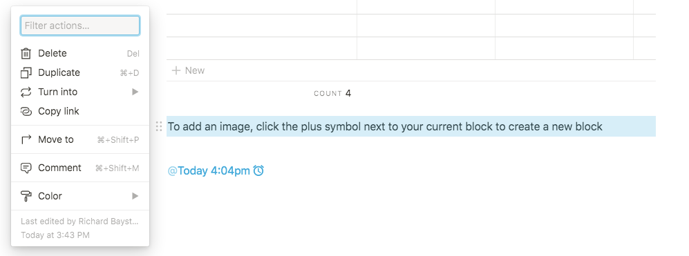Expand the Turn into submenu arrow
Screen dimensions: 689x256
pos(135,92)
